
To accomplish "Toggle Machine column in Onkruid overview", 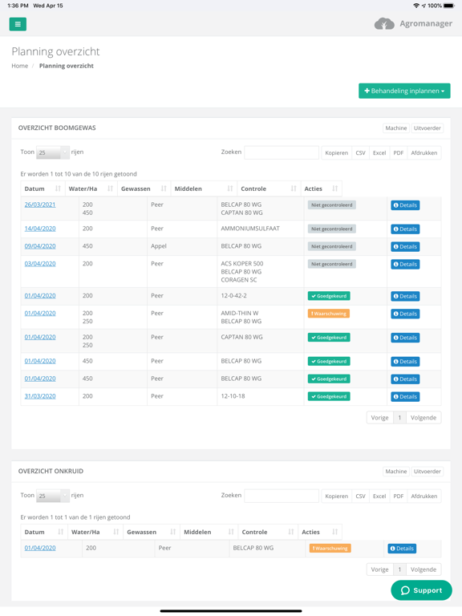I will [x=396, y=472].
